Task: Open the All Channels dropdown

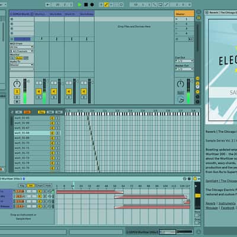Action: tap(22, 51)
